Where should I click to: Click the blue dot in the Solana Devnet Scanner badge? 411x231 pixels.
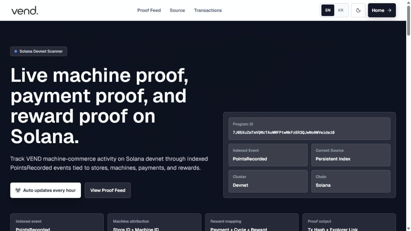[x=16, y=51]
